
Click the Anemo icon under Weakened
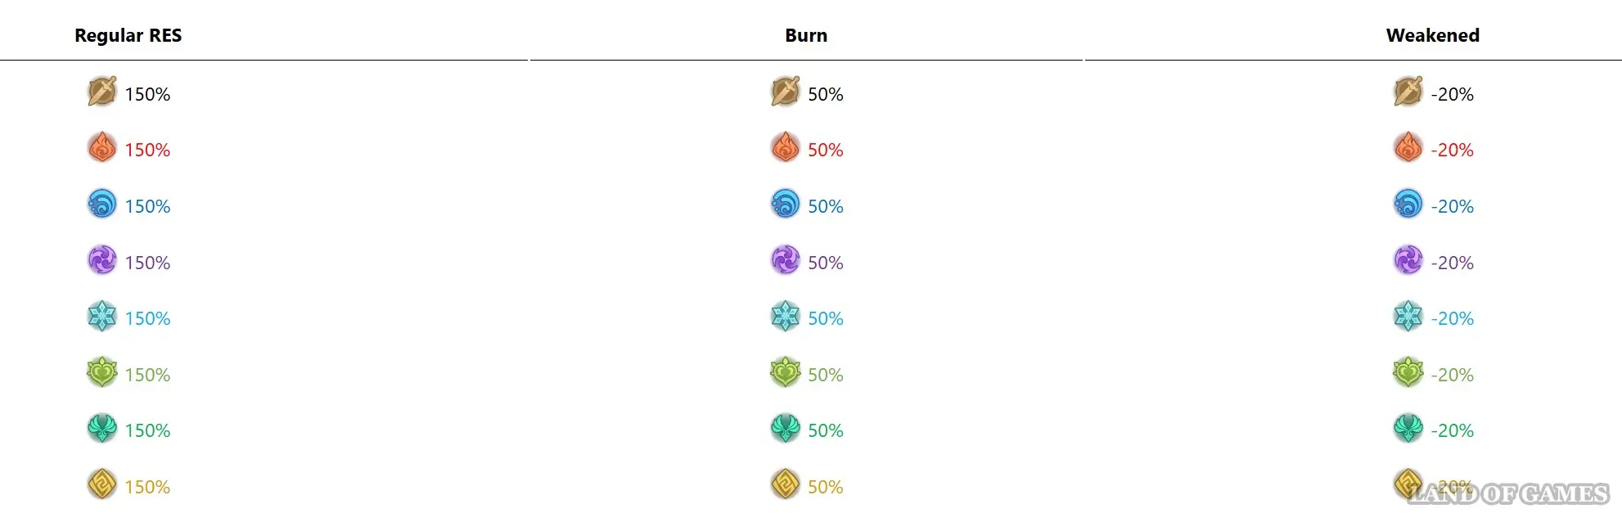click(1408, 428)
